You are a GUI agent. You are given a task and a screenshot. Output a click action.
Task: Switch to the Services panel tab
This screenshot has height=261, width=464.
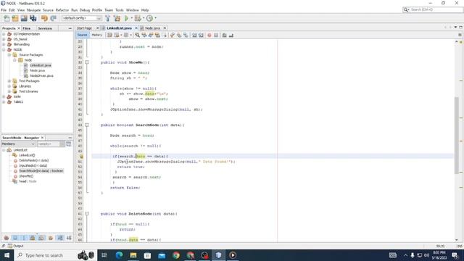45,28
